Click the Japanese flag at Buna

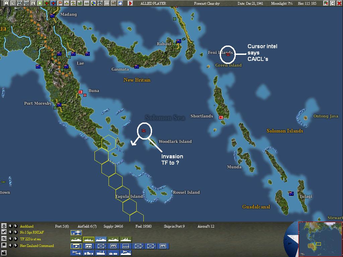click(80, 92)
